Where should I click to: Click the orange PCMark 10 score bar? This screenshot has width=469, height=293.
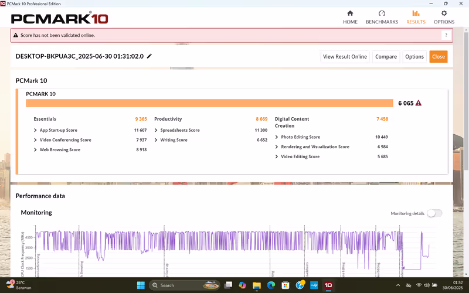tap(209, 103)
